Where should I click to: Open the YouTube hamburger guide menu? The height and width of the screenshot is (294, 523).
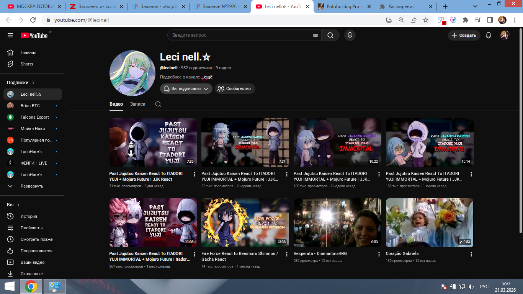point(10,35)
